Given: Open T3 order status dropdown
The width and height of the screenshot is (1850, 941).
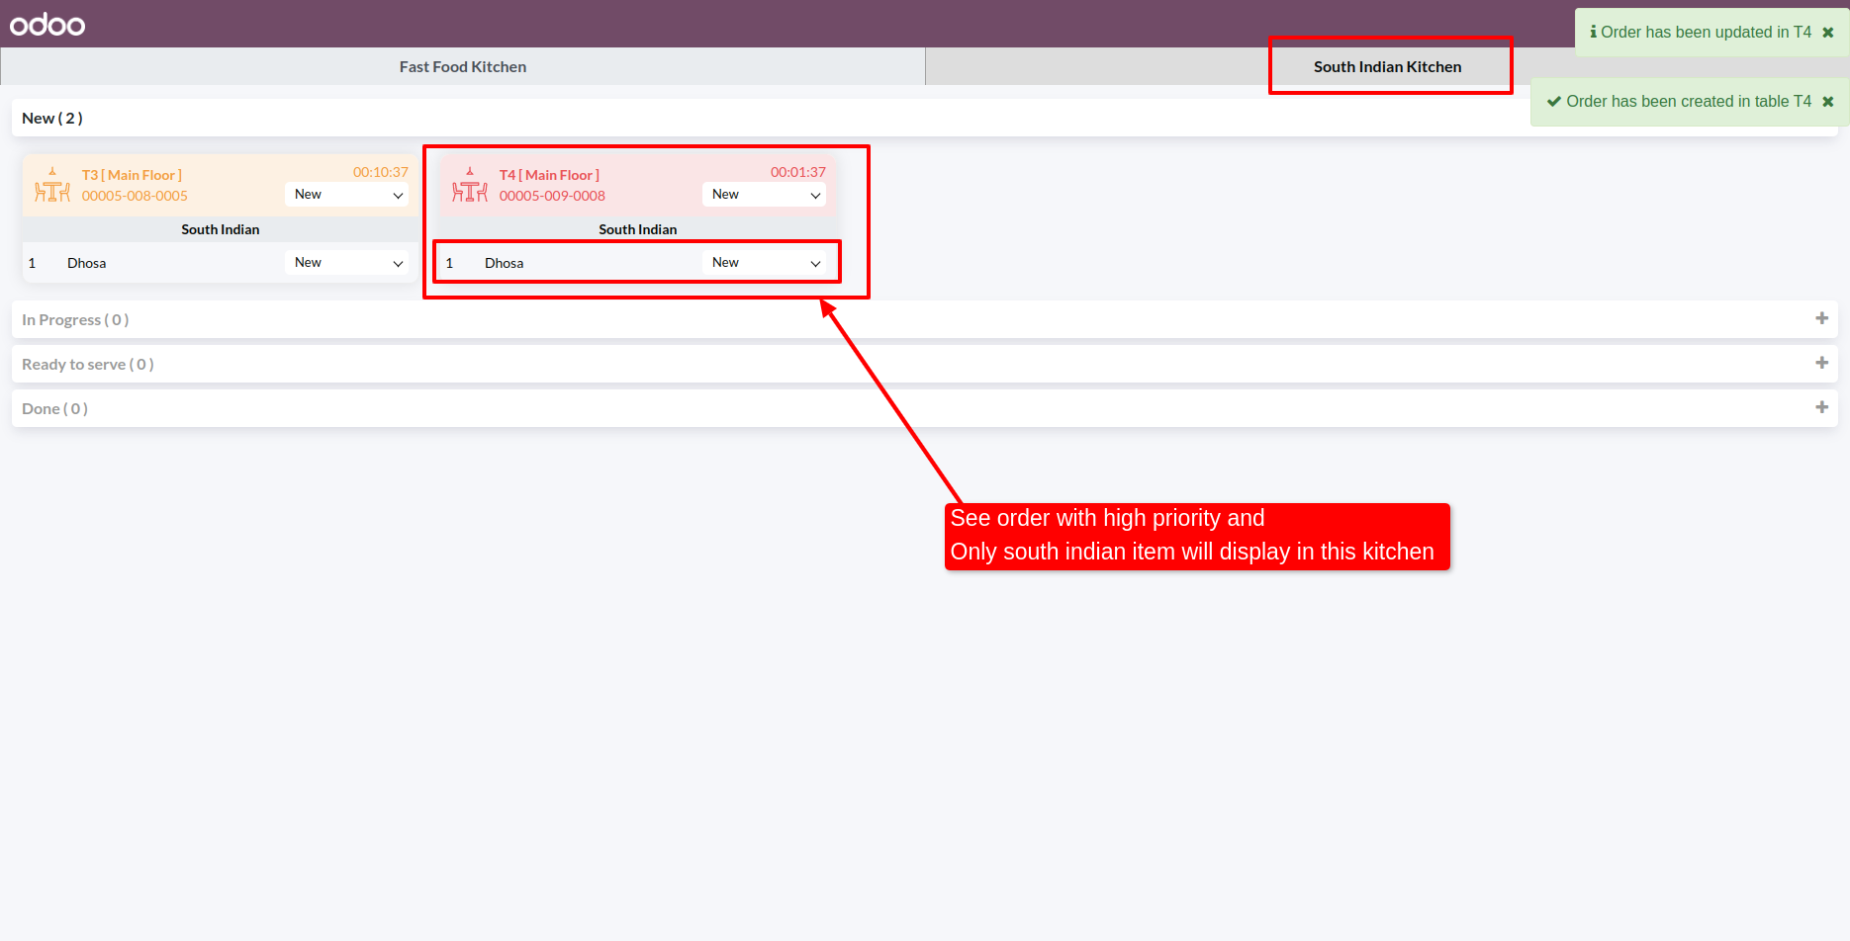Looking at the screenshot, I should (346, 195).
